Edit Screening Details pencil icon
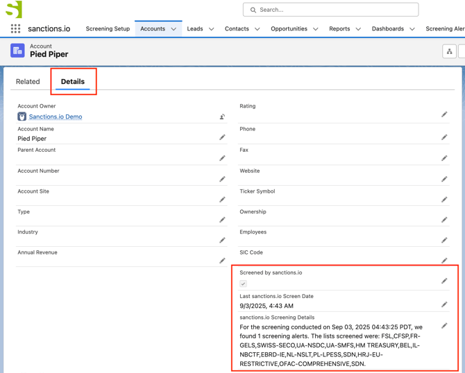The image size is (465, 373). coord(444,326)
